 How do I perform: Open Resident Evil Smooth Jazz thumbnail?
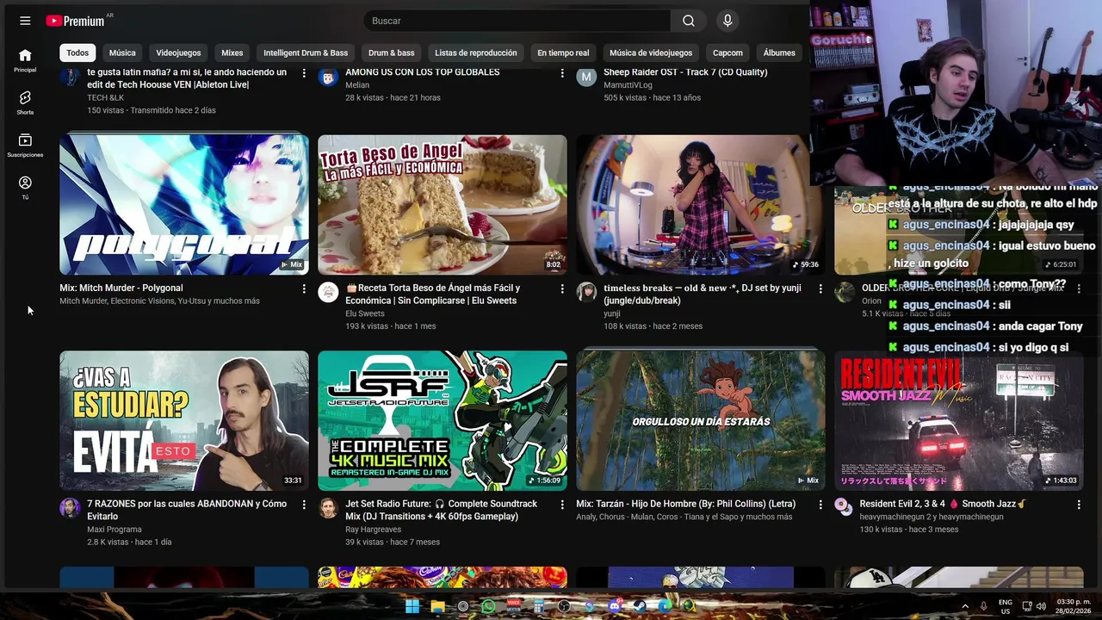coord(959,420)
